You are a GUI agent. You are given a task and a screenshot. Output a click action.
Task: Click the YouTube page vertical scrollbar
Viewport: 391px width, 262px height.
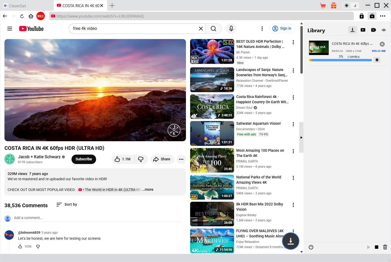point(301,50)
